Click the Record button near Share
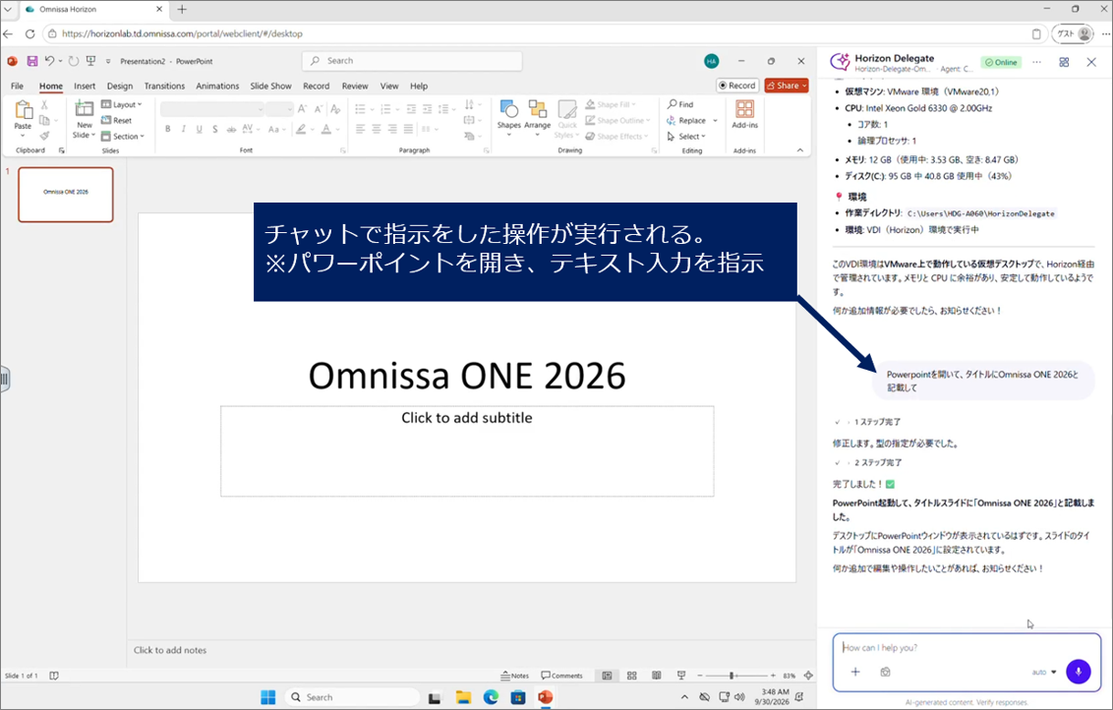1113x710 pixels. 737,86
